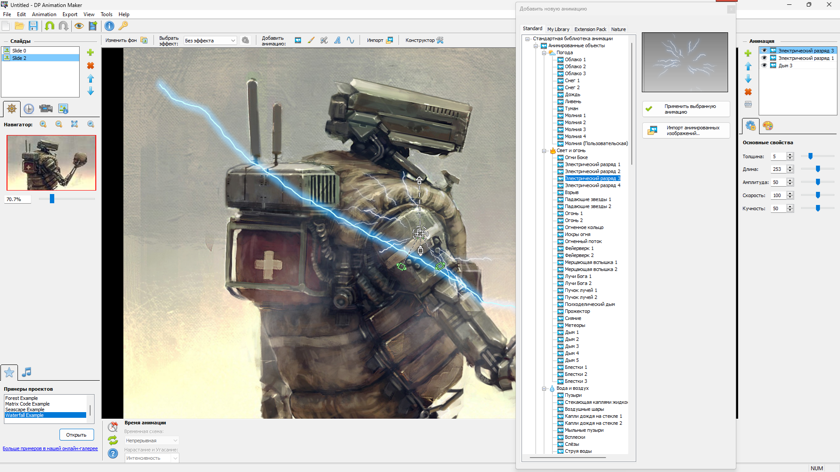Click the Длина value input field
840x472 pixels.
pos(778,169)
